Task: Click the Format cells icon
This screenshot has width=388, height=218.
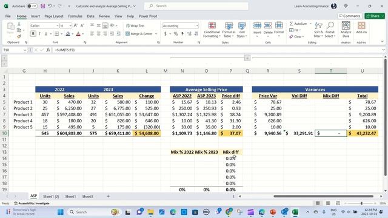Action: 279,25
